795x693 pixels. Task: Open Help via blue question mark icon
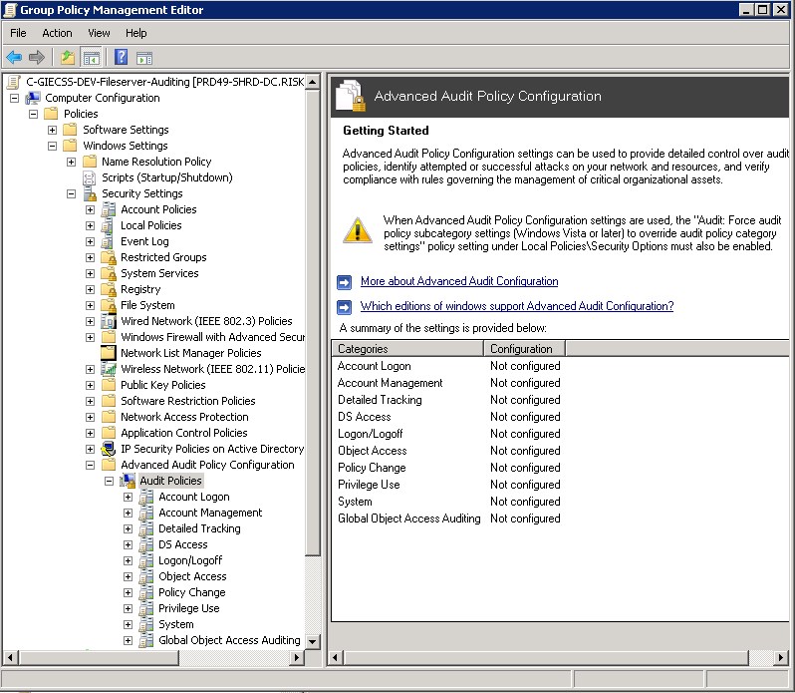(x=122, y=57)
